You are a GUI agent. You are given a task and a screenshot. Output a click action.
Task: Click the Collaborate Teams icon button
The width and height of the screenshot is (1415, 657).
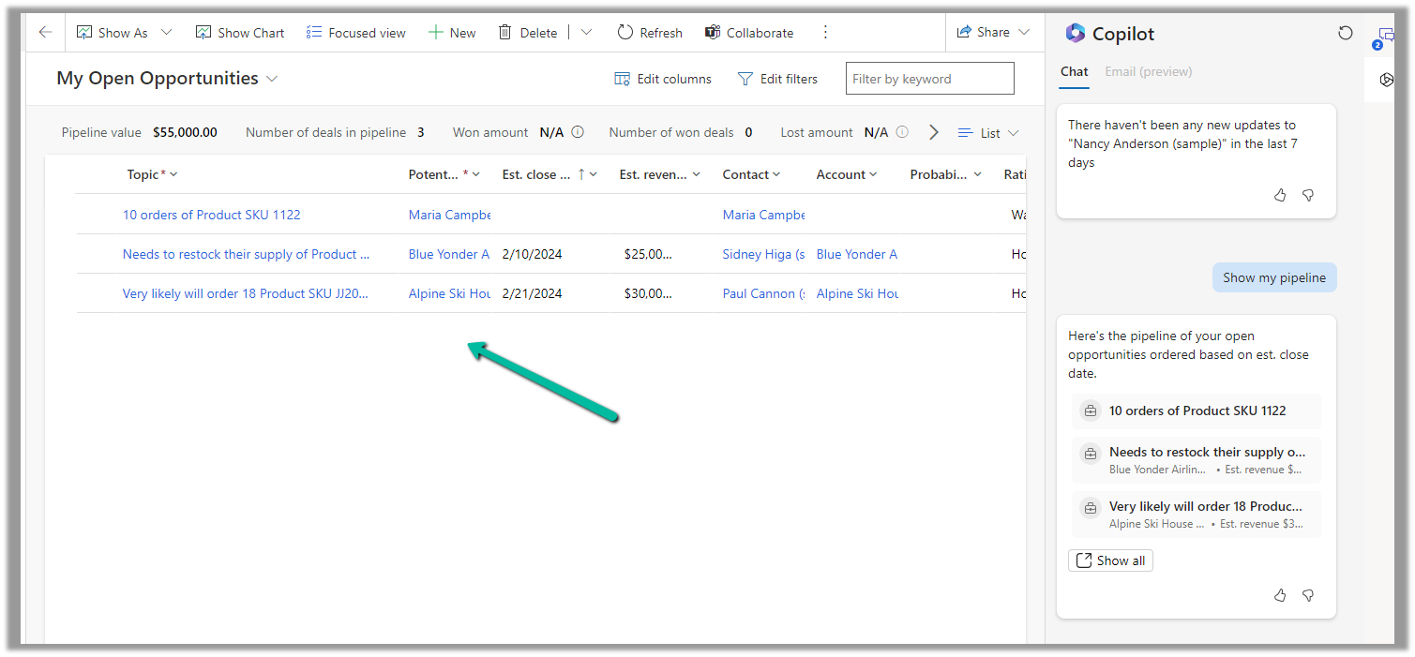[x=713, y=32]
